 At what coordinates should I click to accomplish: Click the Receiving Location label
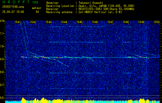(60, 6)
